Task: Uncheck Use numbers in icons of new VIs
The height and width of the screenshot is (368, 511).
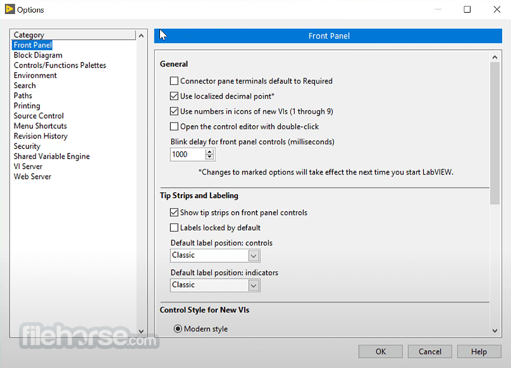Action: 175,111
